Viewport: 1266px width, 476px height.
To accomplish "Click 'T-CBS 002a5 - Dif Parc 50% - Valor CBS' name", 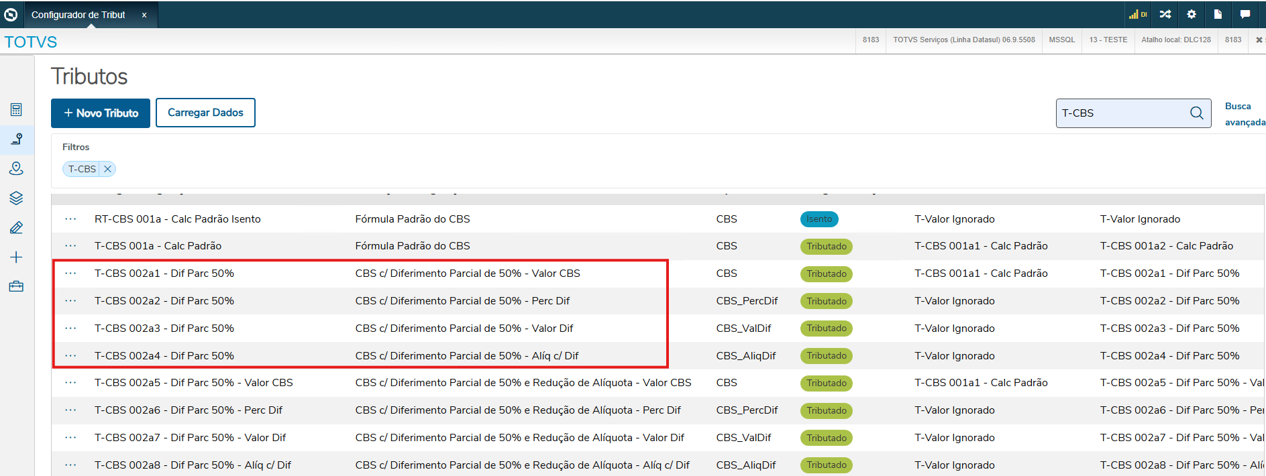I will [194, 383].
